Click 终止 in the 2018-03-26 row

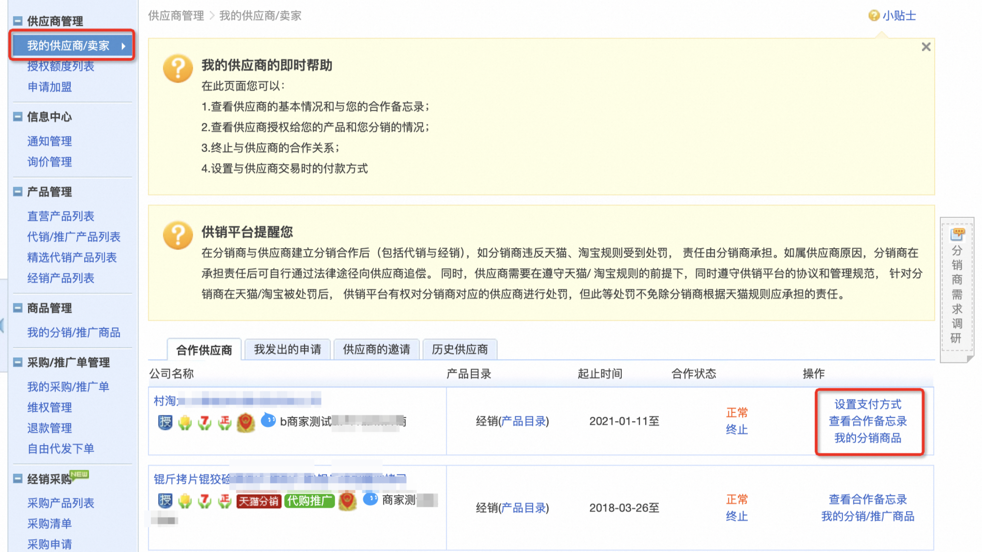pyautogui.click(x=737, y=516)
